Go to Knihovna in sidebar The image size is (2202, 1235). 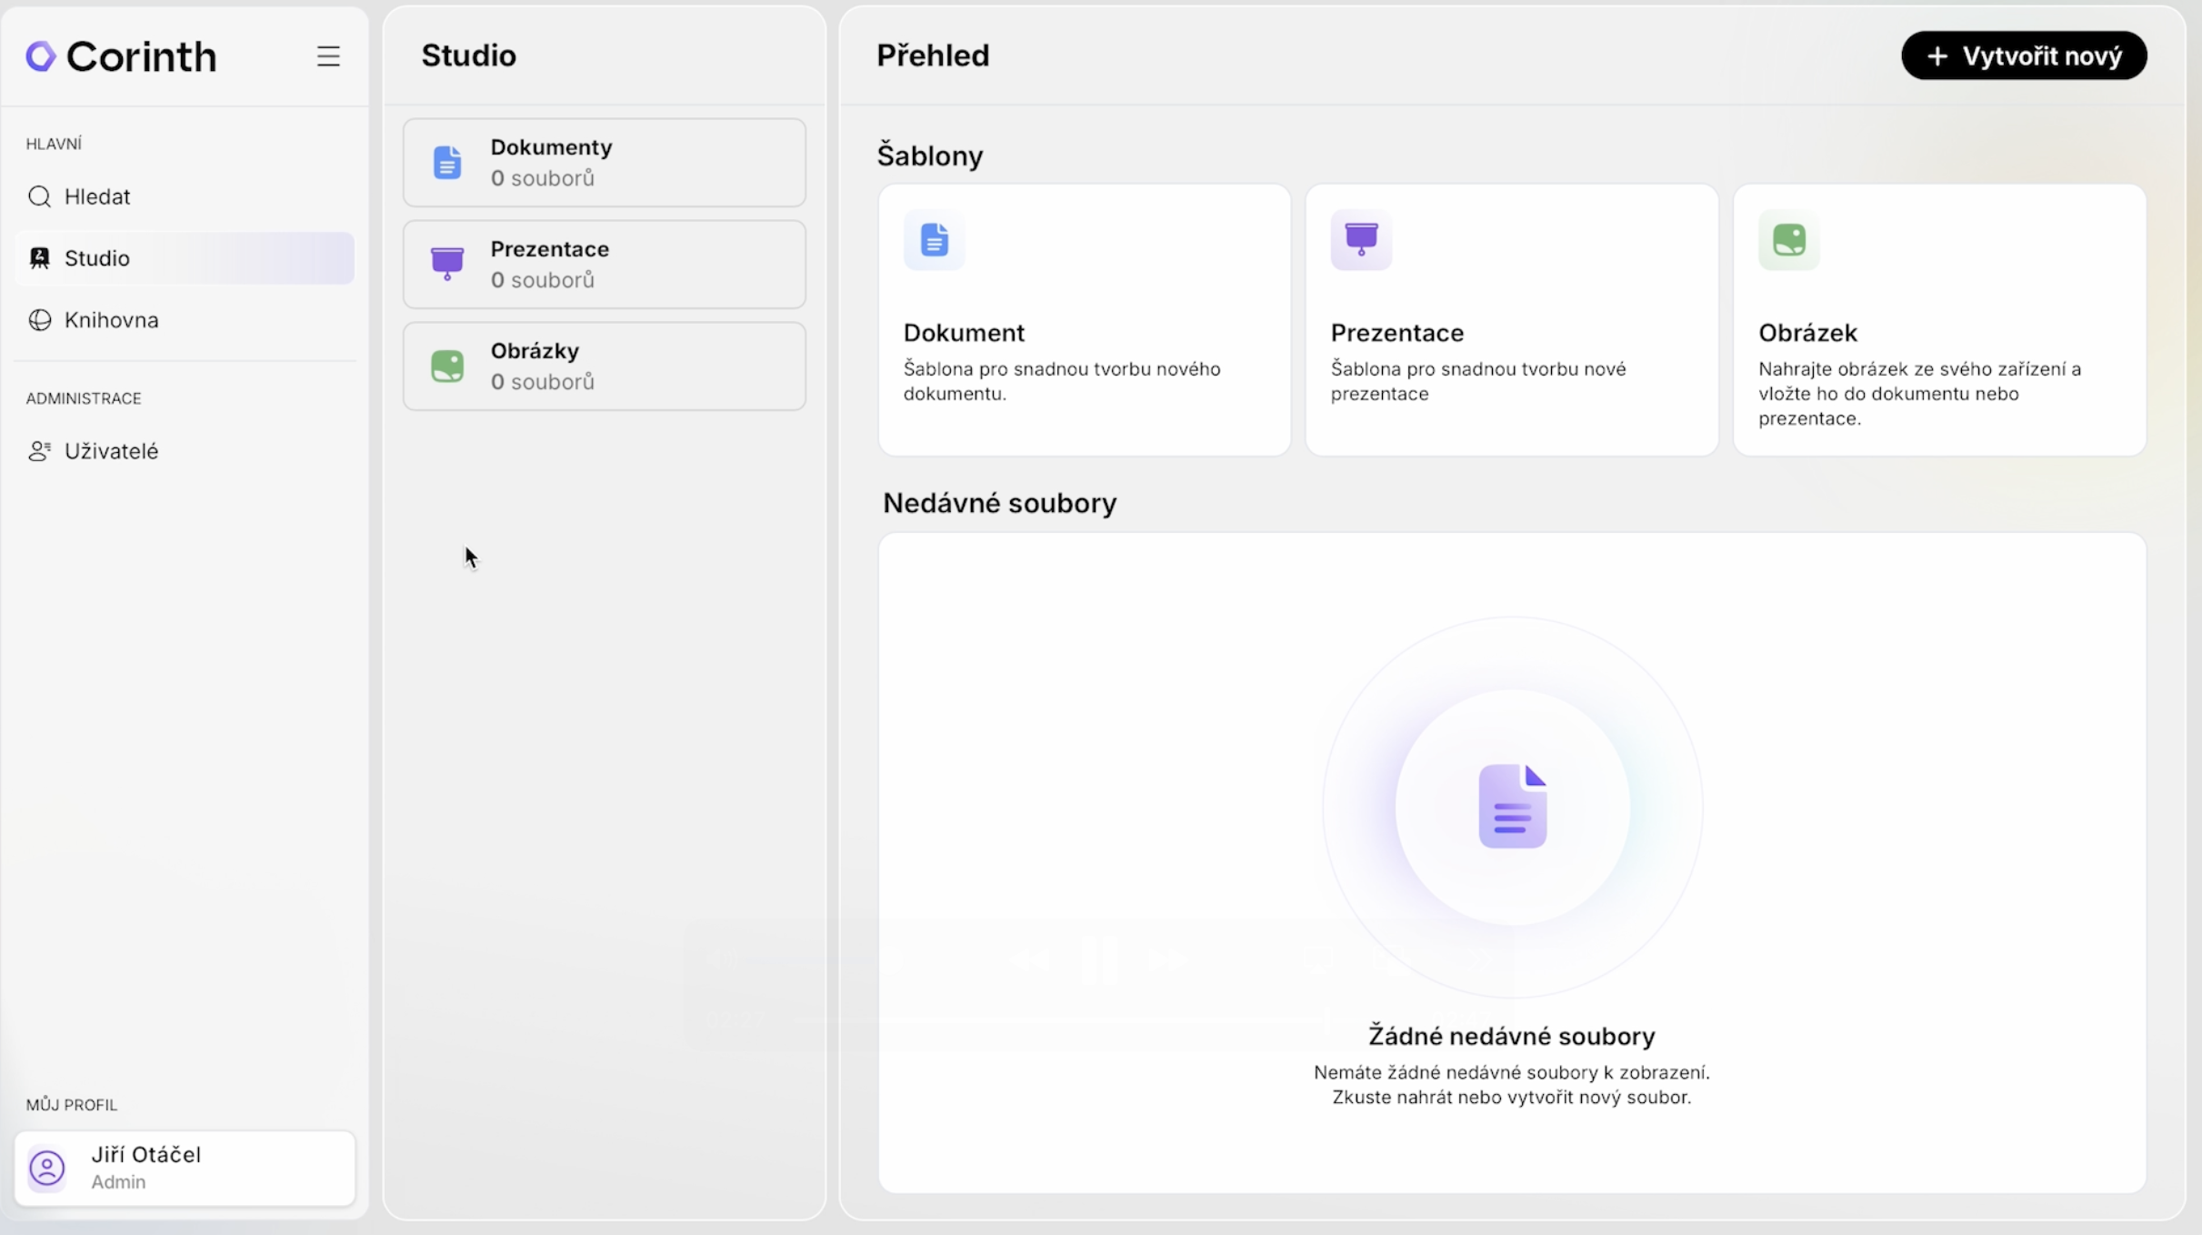[x=112, y=320]
